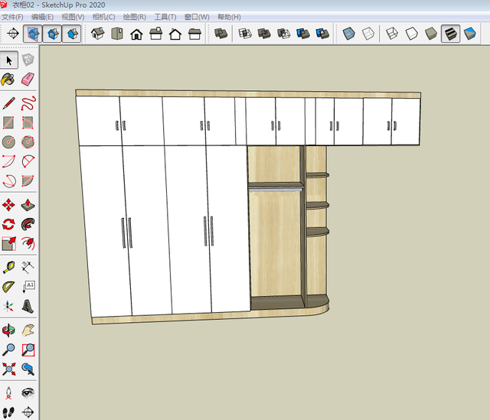Select the Line pencil tool
Screen dimensions: 490x420
(x=8, y=103)
